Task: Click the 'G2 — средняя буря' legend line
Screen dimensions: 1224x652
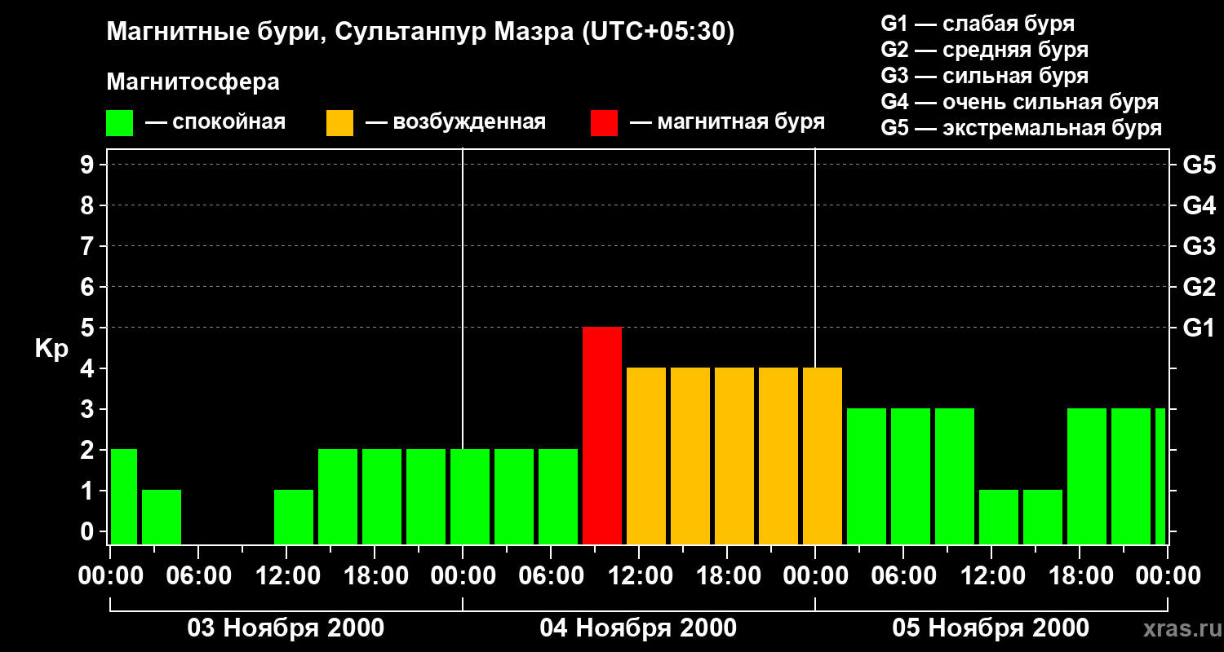Action: (984, 50)
